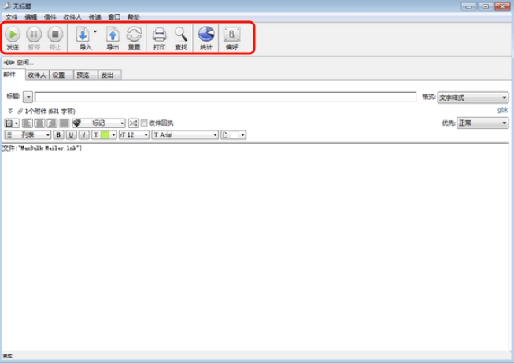Open the 优先 正常 priority dropdown

483,123
